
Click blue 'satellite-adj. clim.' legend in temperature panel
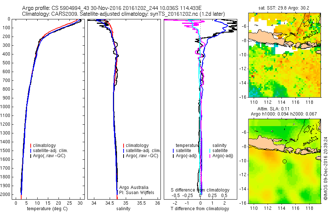[49, 151]
